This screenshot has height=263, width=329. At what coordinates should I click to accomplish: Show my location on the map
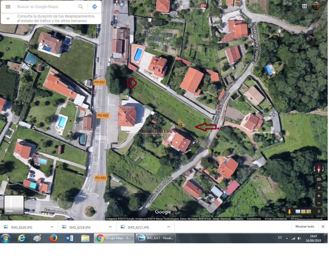point(319,188)
